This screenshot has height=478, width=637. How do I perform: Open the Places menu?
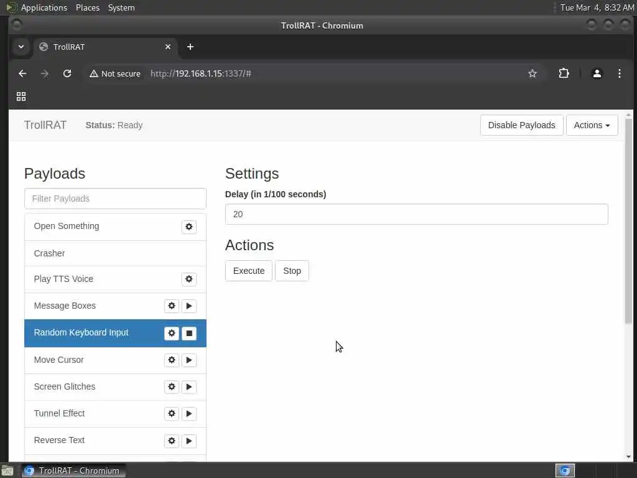coord(87,7)
